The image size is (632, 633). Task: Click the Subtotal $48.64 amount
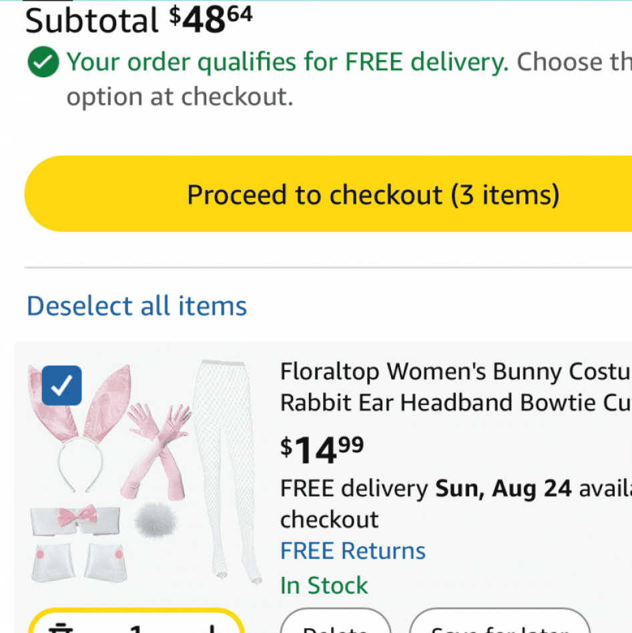(x=211, y=19)
